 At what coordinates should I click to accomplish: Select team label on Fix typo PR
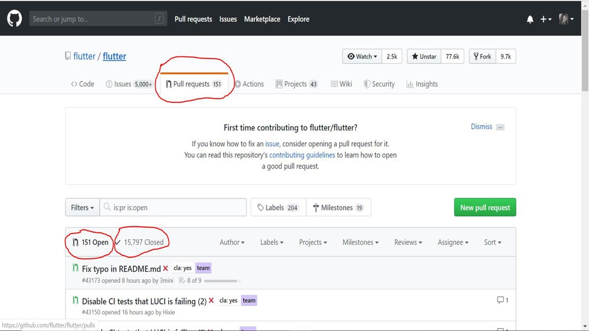pyautogui.click(x=203, y=268)
